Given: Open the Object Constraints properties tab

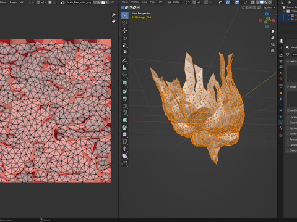Looking at the screenshot, I should click(x=281, y=117).
